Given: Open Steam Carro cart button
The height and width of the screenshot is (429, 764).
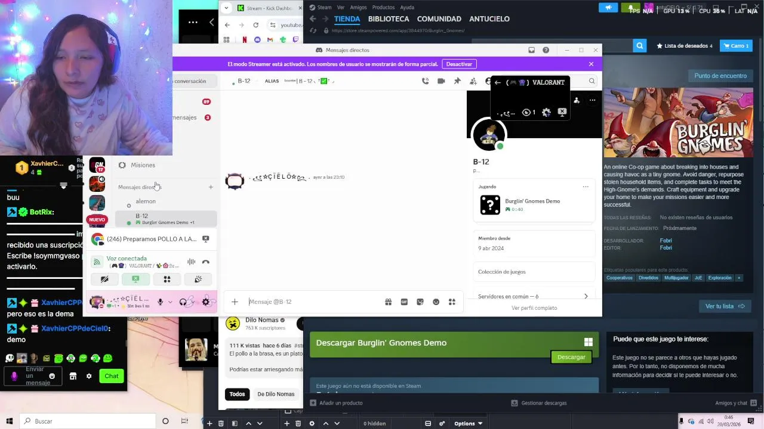Looking at the screenshot, I should click(735, 46).
